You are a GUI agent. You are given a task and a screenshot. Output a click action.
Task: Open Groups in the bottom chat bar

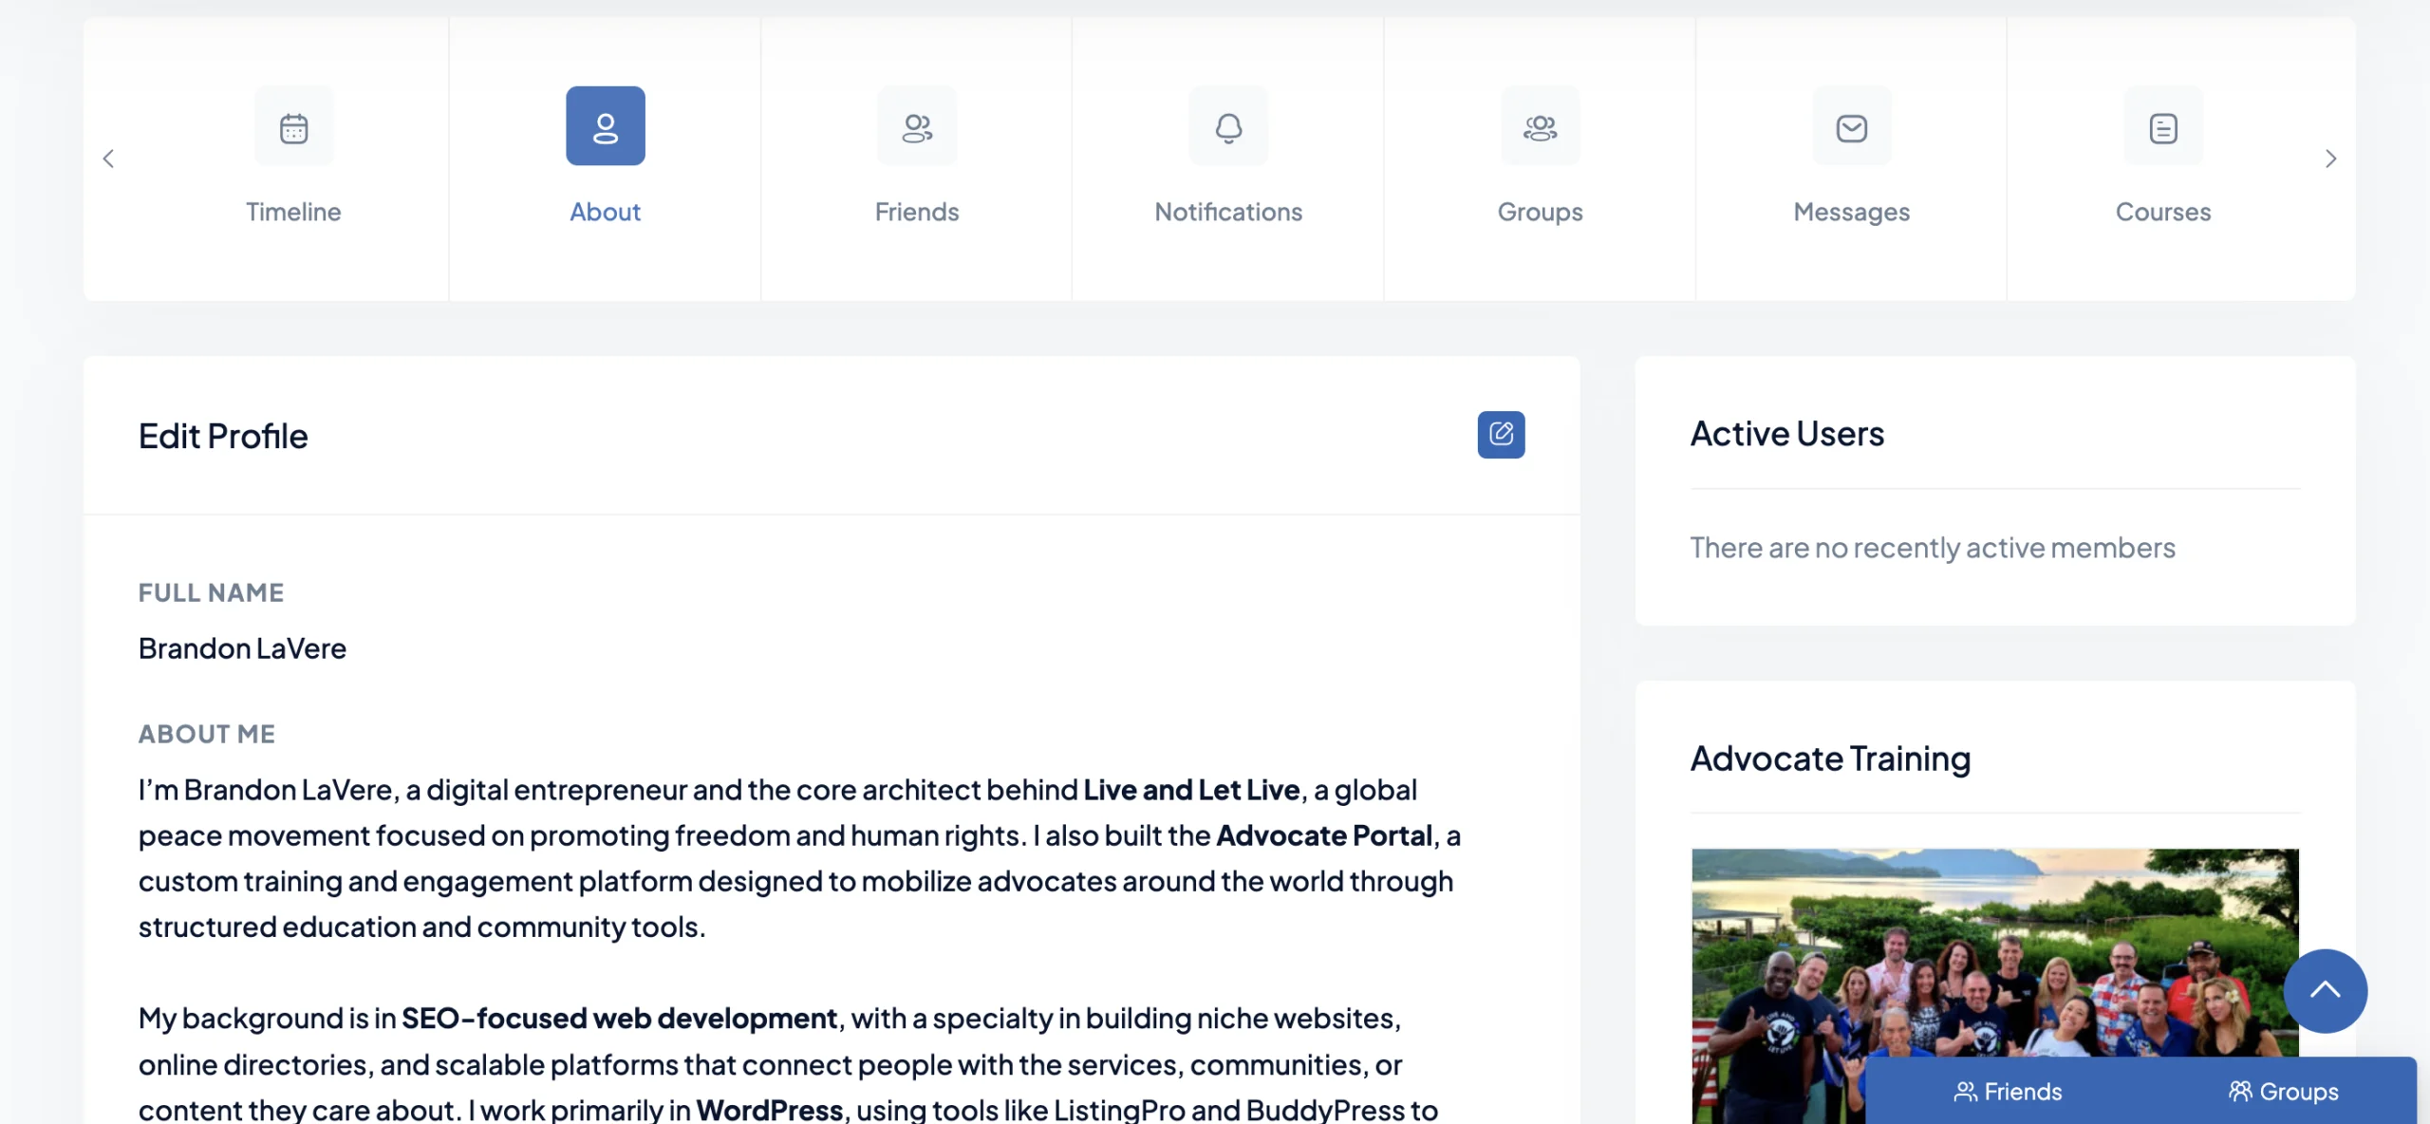click(x=2284, y=1092)
